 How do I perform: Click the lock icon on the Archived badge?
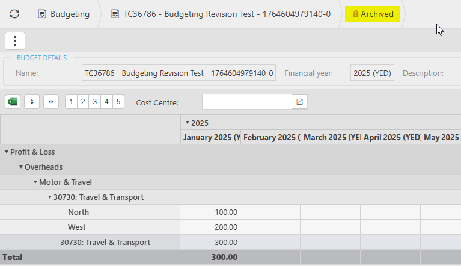coord(356,14)
